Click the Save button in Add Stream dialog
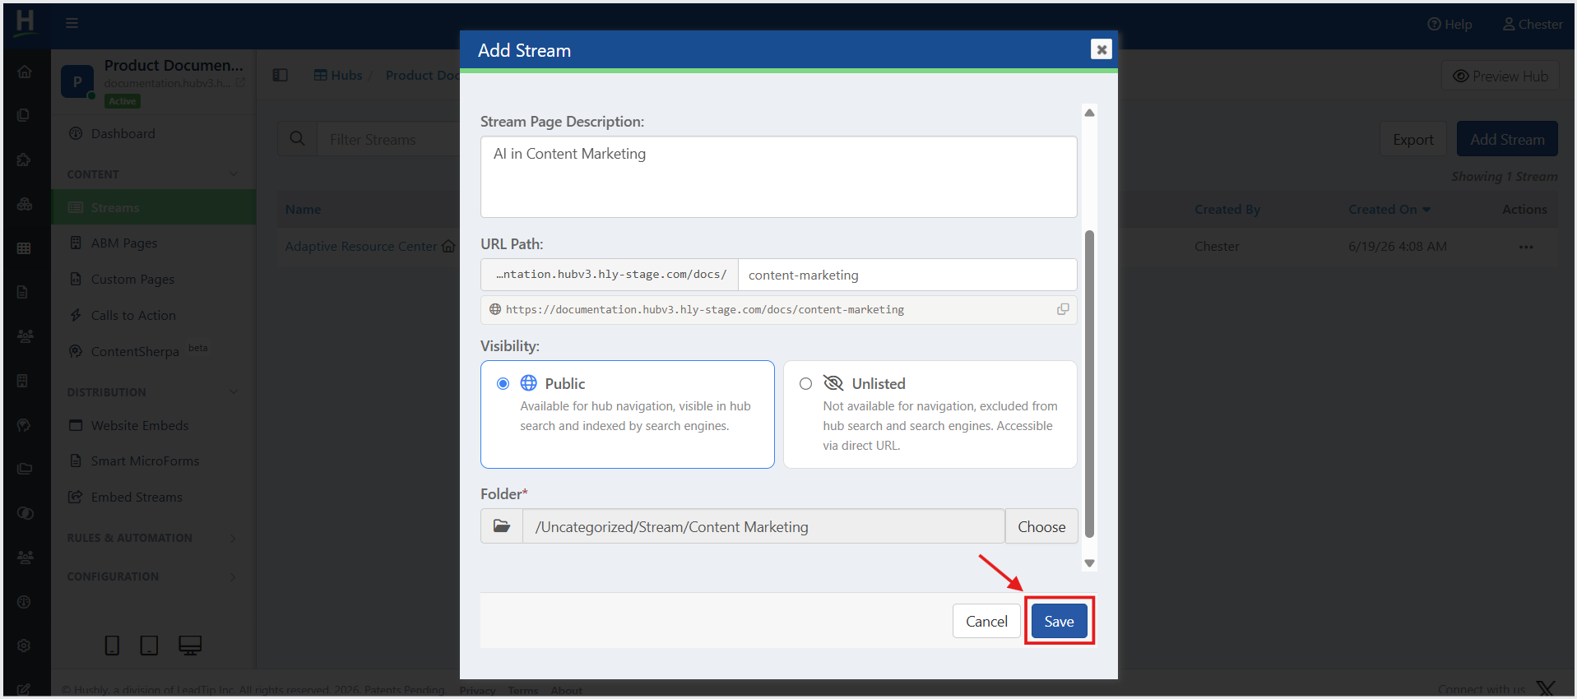Viewport: 1577px width, 699px height. [1059, 621]
